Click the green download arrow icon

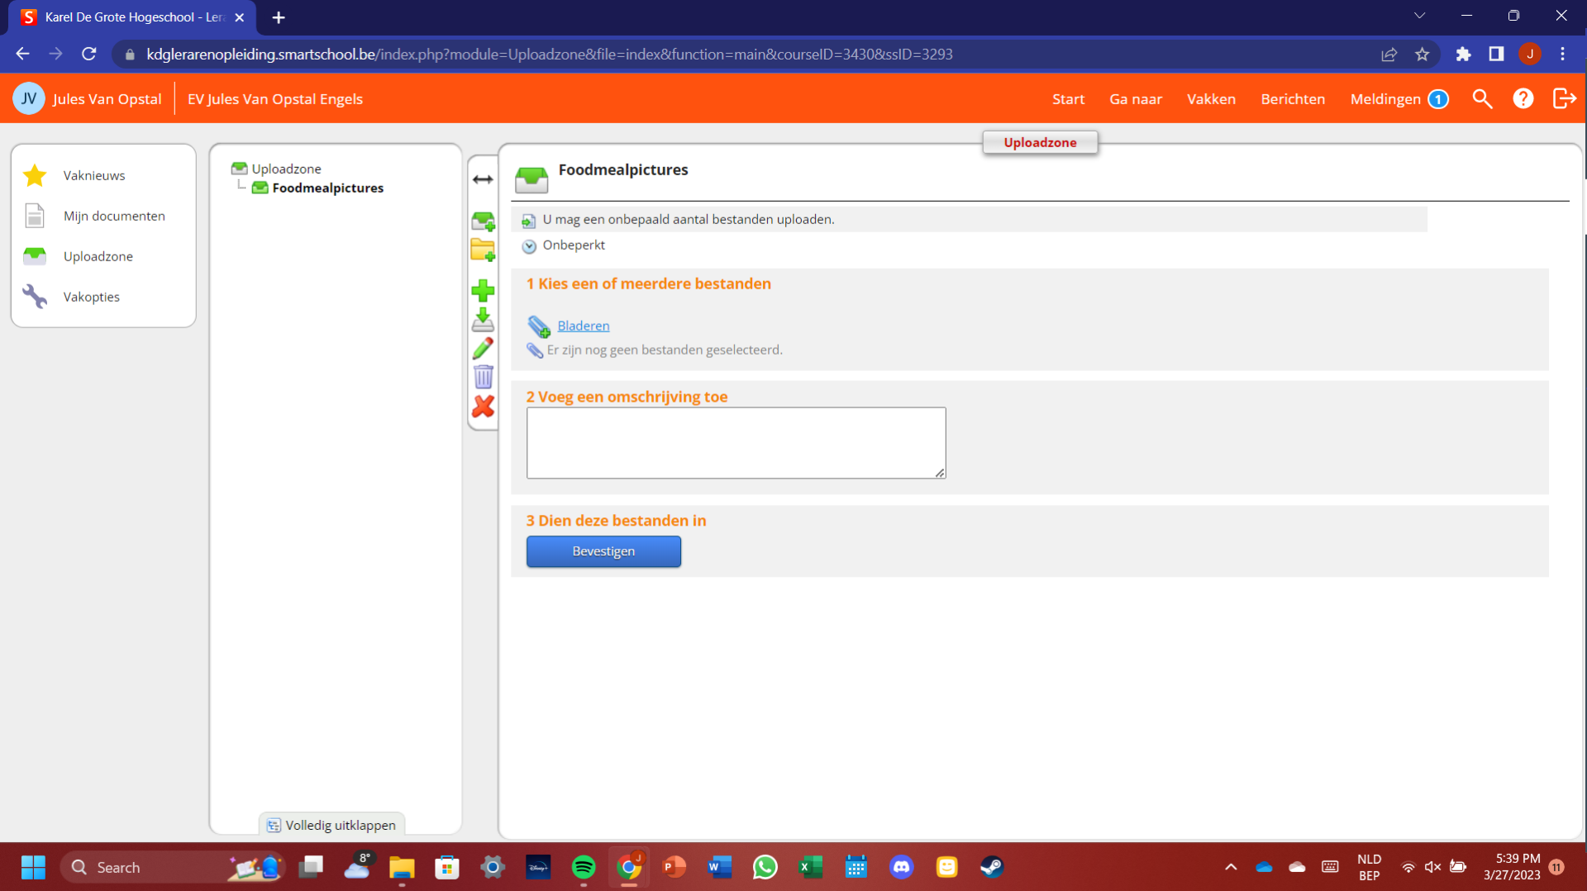[x=483, y=319]
